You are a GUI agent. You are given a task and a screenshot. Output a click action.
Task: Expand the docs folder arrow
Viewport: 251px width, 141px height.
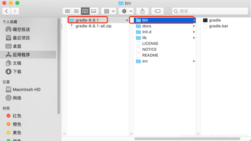pyautogui.click(x=194, y=26)
